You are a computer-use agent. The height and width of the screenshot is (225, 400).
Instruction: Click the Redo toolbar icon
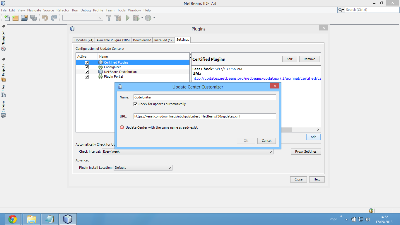pos(54,18)
